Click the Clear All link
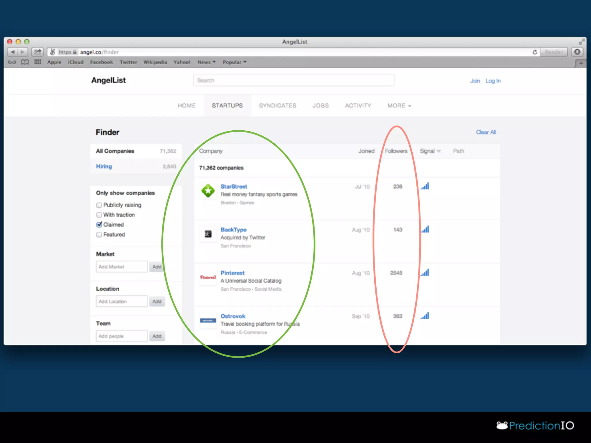 tap(486, 132)
